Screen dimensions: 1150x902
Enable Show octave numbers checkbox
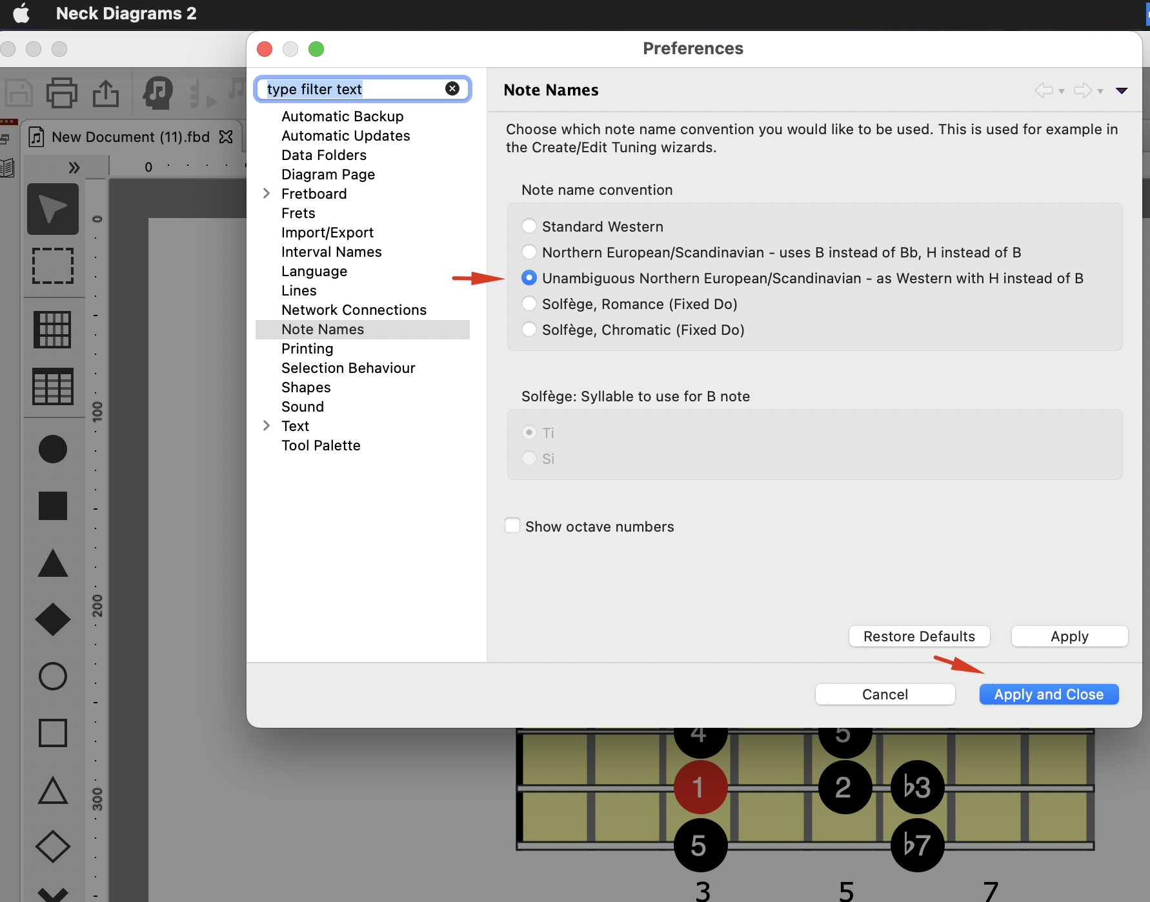click(x=512, y=526)
